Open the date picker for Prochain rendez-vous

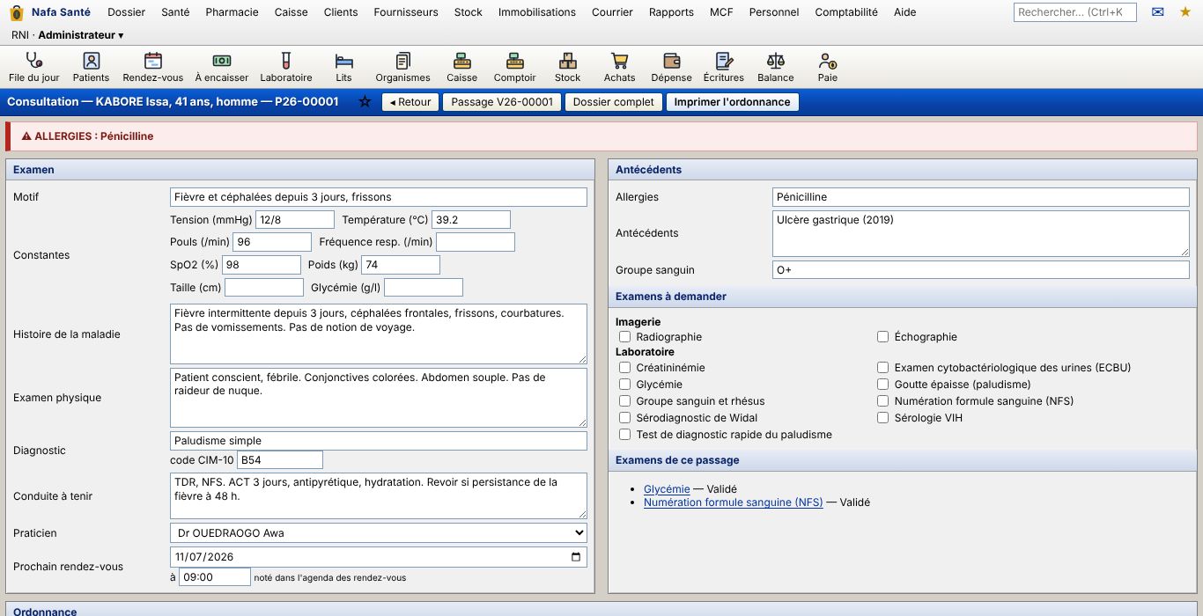[576, 557]
